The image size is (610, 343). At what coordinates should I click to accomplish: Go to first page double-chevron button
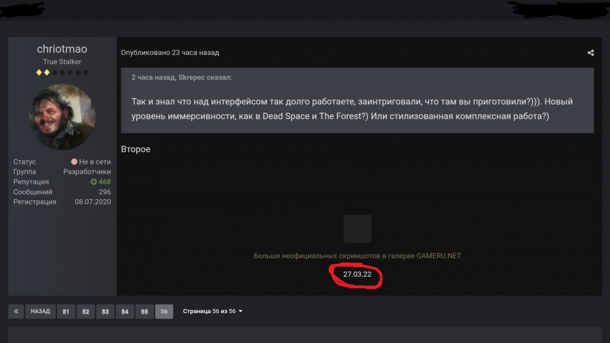click(16, 311)
